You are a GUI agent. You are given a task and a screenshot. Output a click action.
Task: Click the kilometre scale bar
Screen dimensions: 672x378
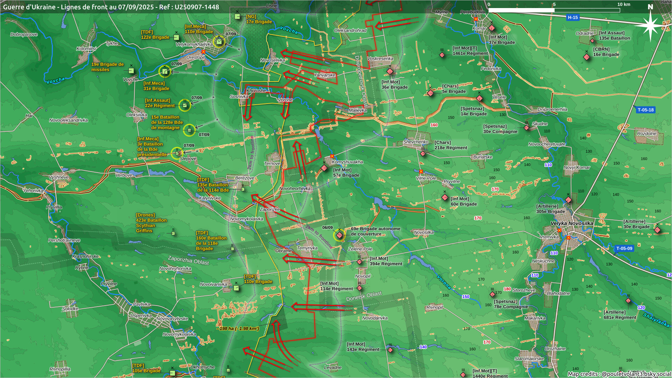pos(554,10)
